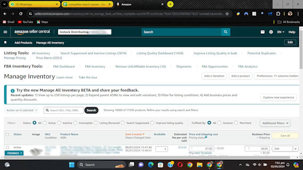The image size is (303, 170).
Task: Open Action on 0 selected dropdown
Action: click(22, 110)
